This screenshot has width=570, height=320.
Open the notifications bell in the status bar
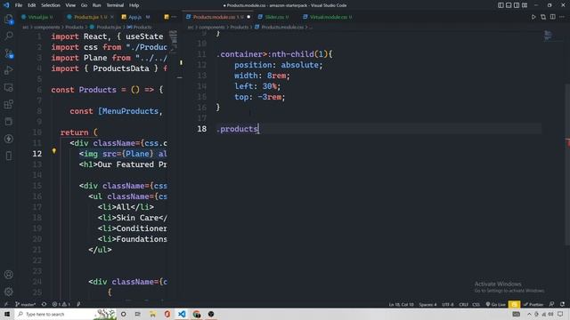tap(562, 304)
